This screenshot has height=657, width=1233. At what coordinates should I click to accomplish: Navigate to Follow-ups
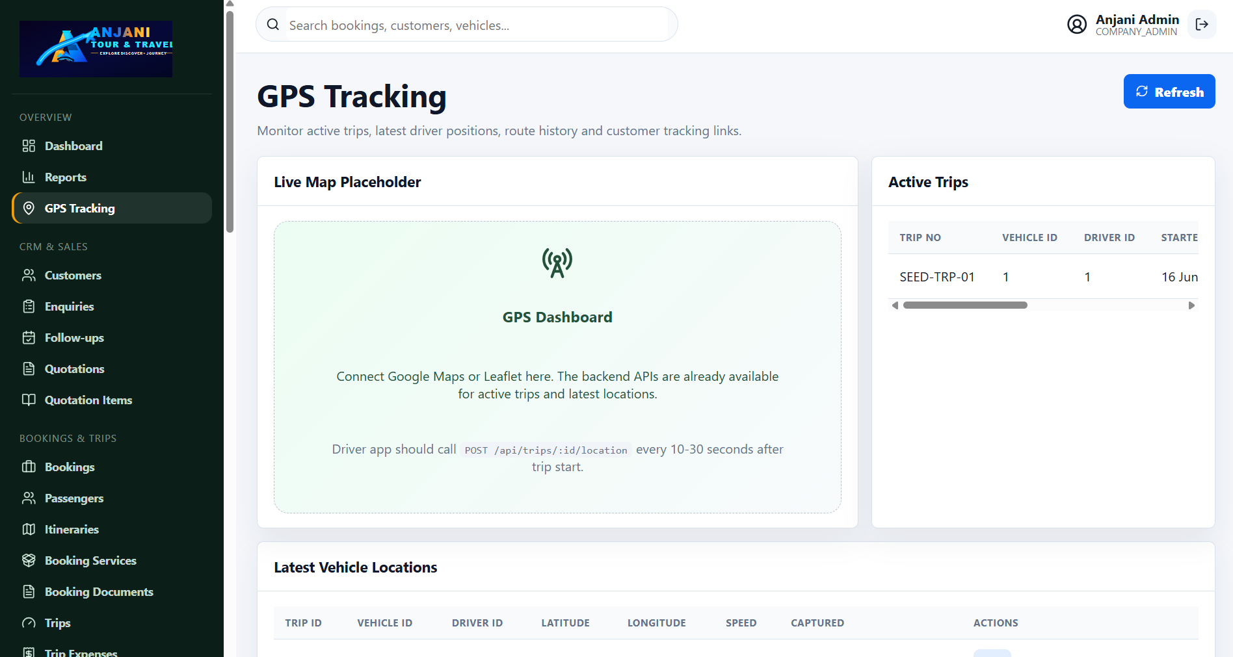pos(112,337)
